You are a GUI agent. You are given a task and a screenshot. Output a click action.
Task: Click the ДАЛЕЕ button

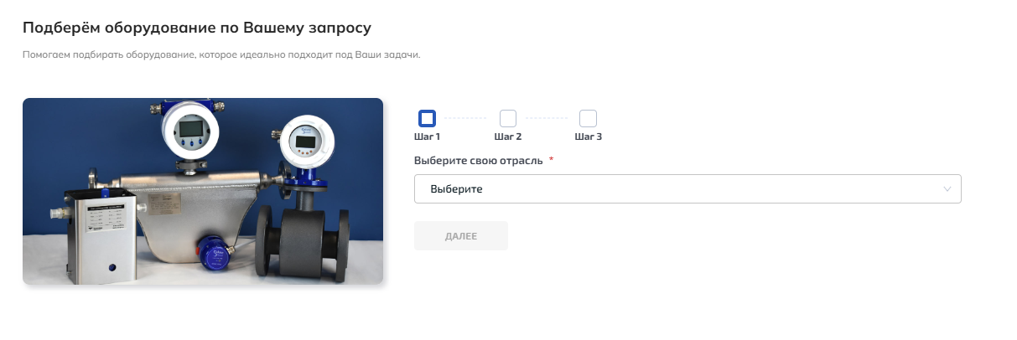461,236
